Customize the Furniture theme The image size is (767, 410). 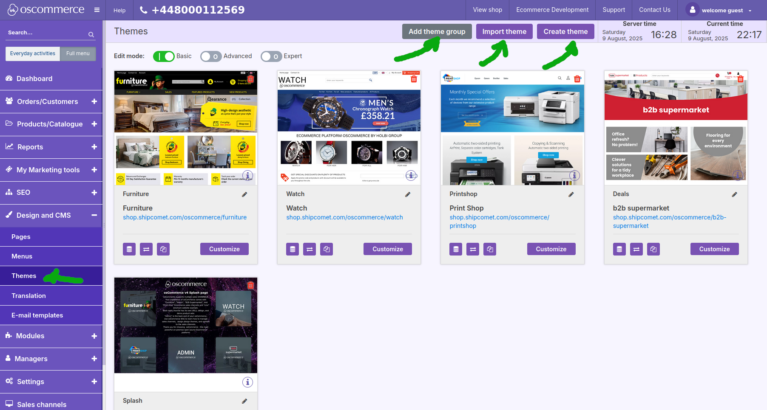click(x=224, y=249)
